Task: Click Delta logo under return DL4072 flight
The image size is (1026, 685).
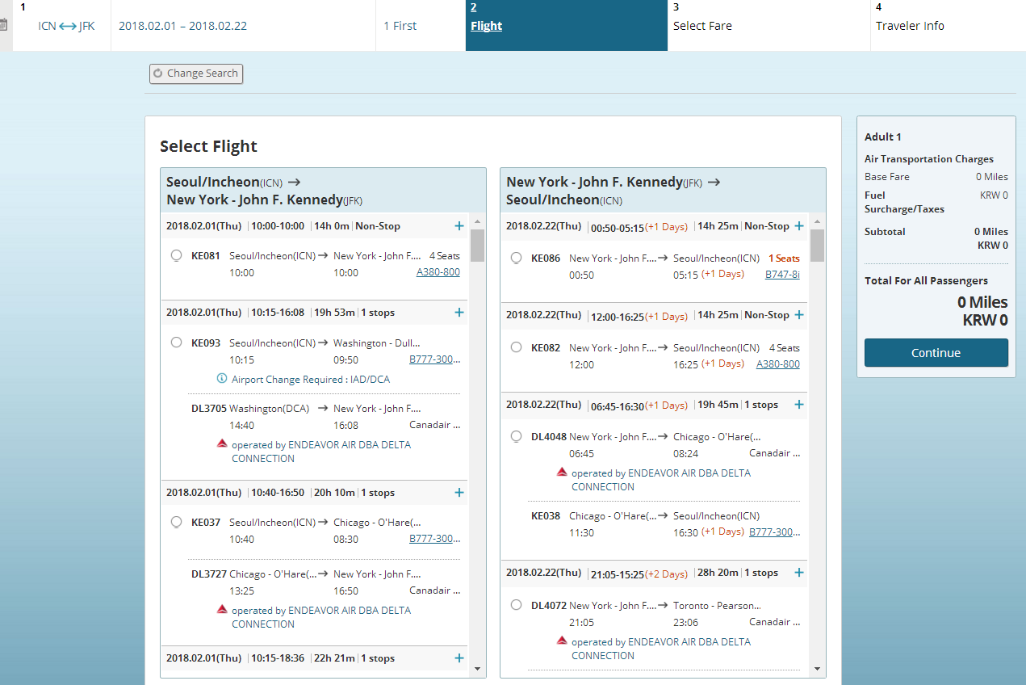Action: coord(562,641)
